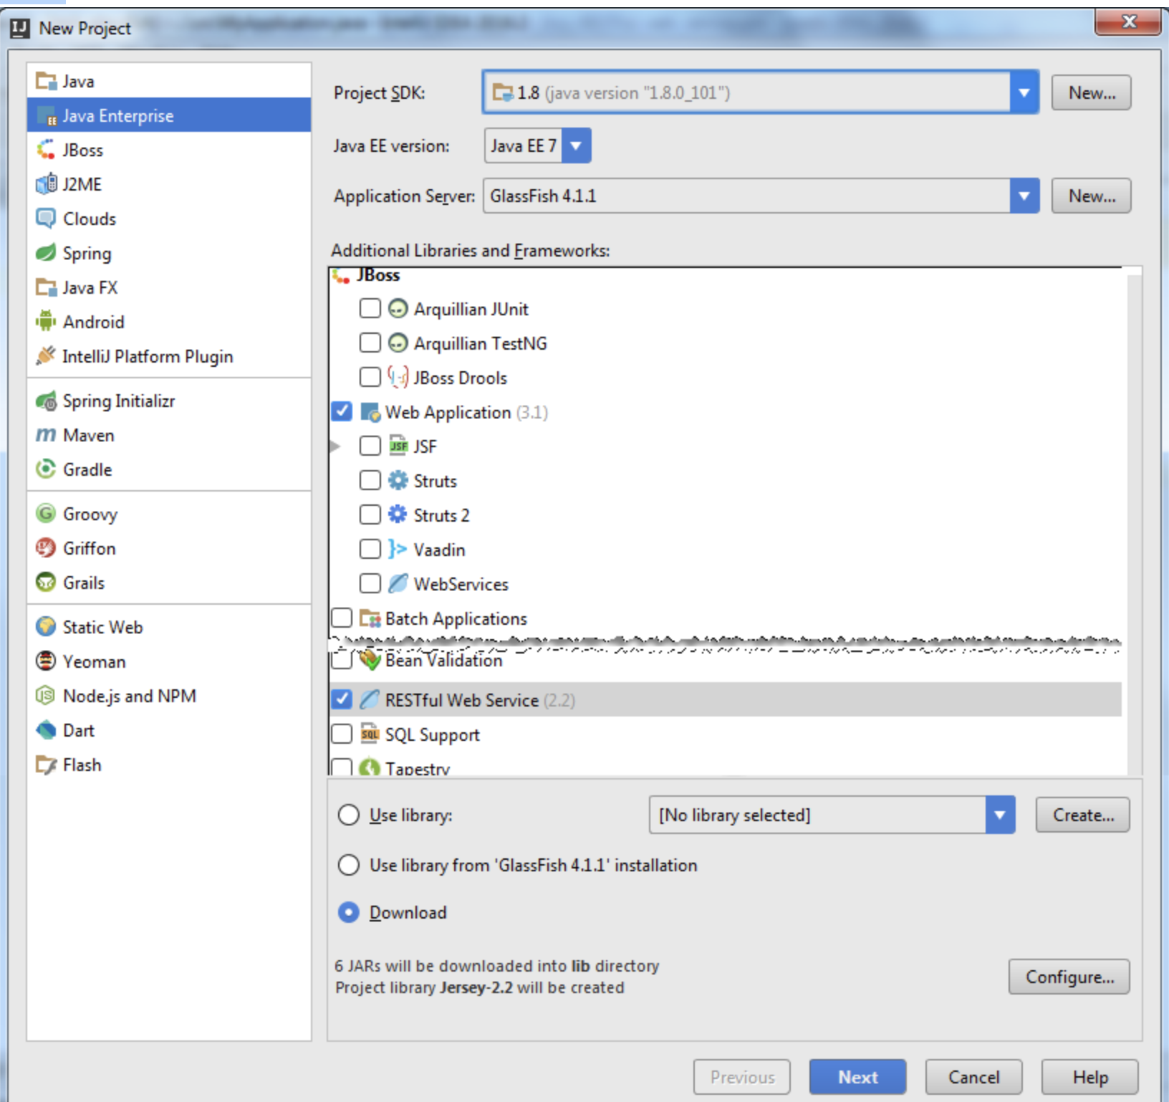
Task: Click the Static Web globe icon
Action: [x=47, y=627]
